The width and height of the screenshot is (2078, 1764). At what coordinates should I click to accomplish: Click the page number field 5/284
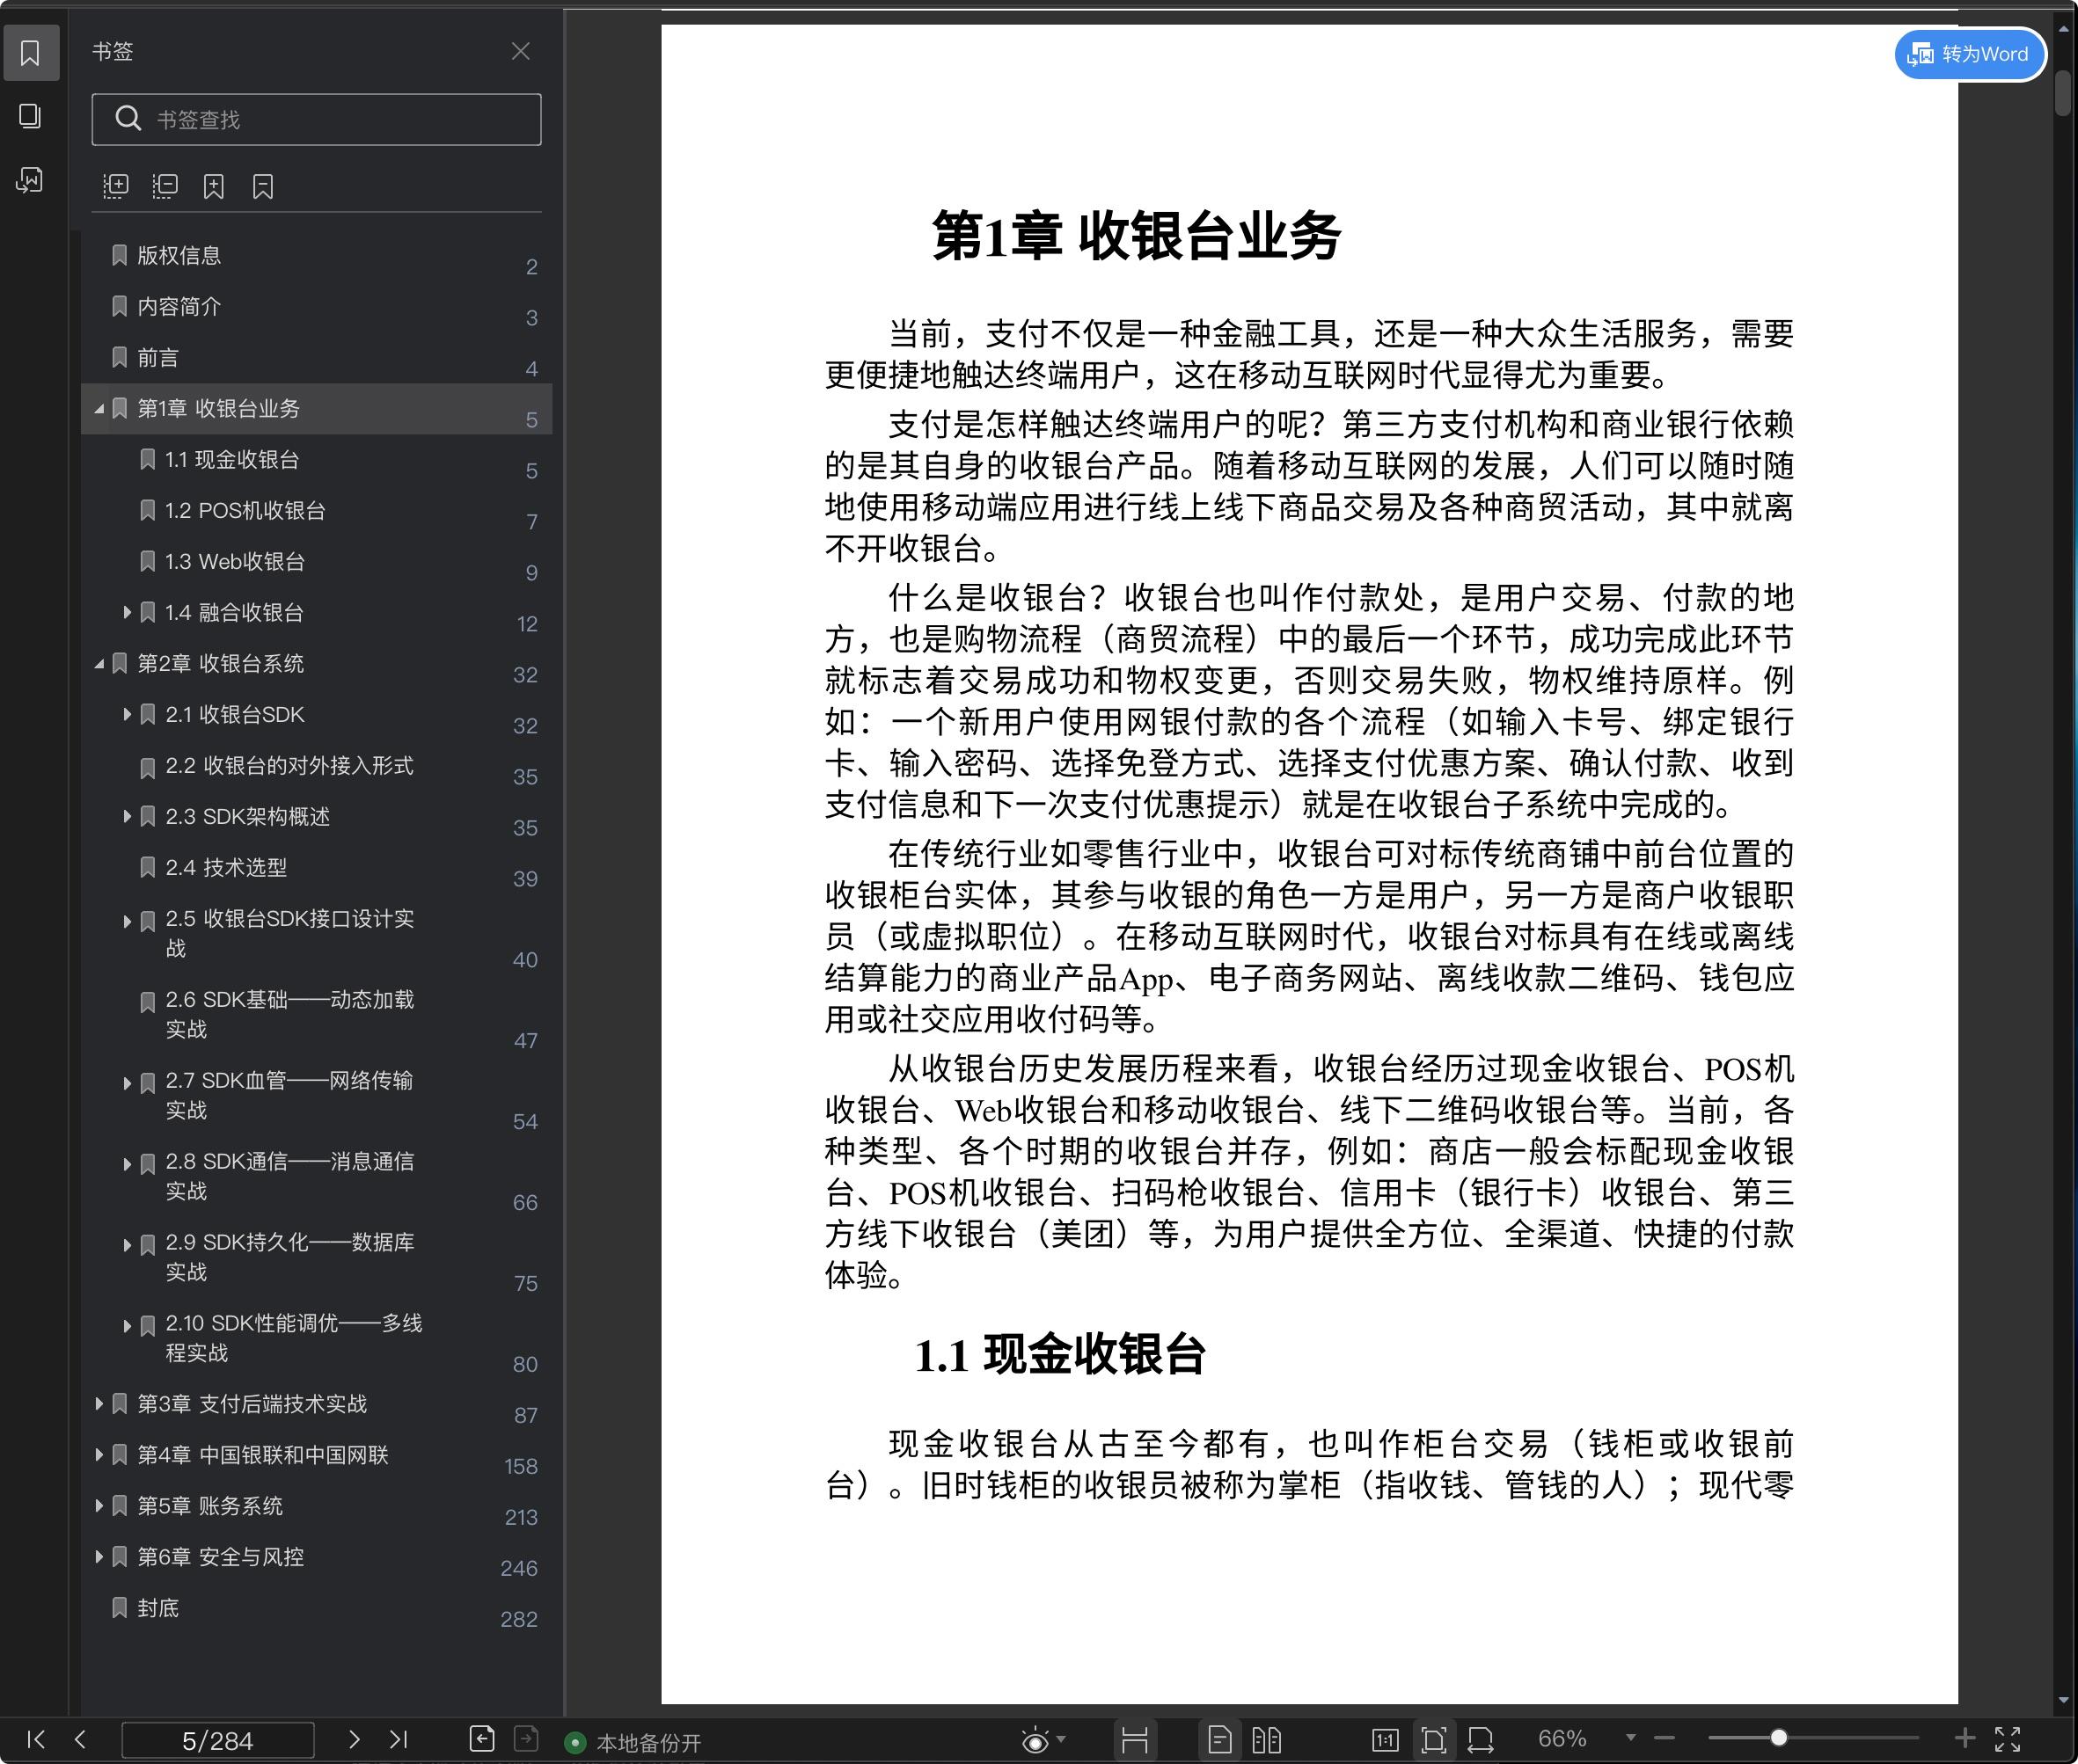point(217,1741)
